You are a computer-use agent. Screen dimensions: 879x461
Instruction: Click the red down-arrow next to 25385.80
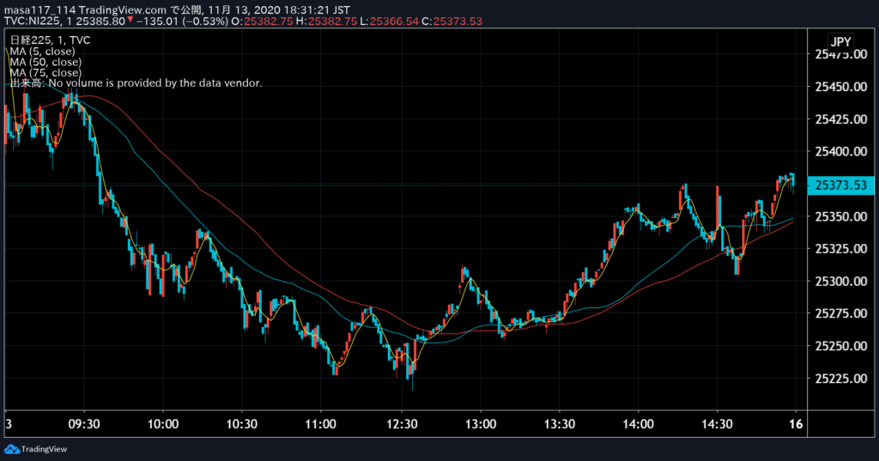click(x=130, y=21)
